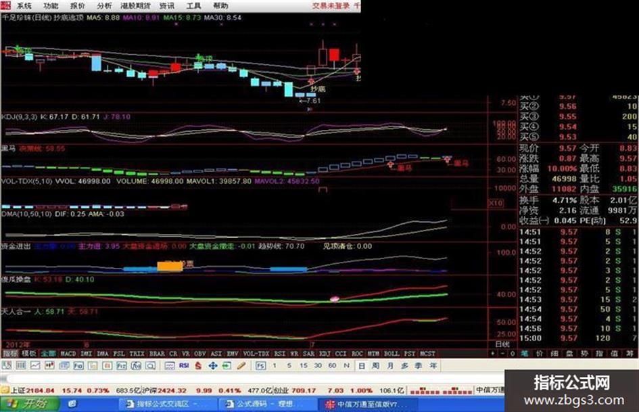The image size is (639, 412).
Task: Select the 15-minute period button
Action: pos(304,366)
